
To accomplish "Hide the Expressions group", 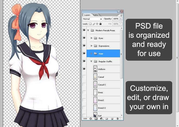I will pyautogui.click(x=84, y=46).
